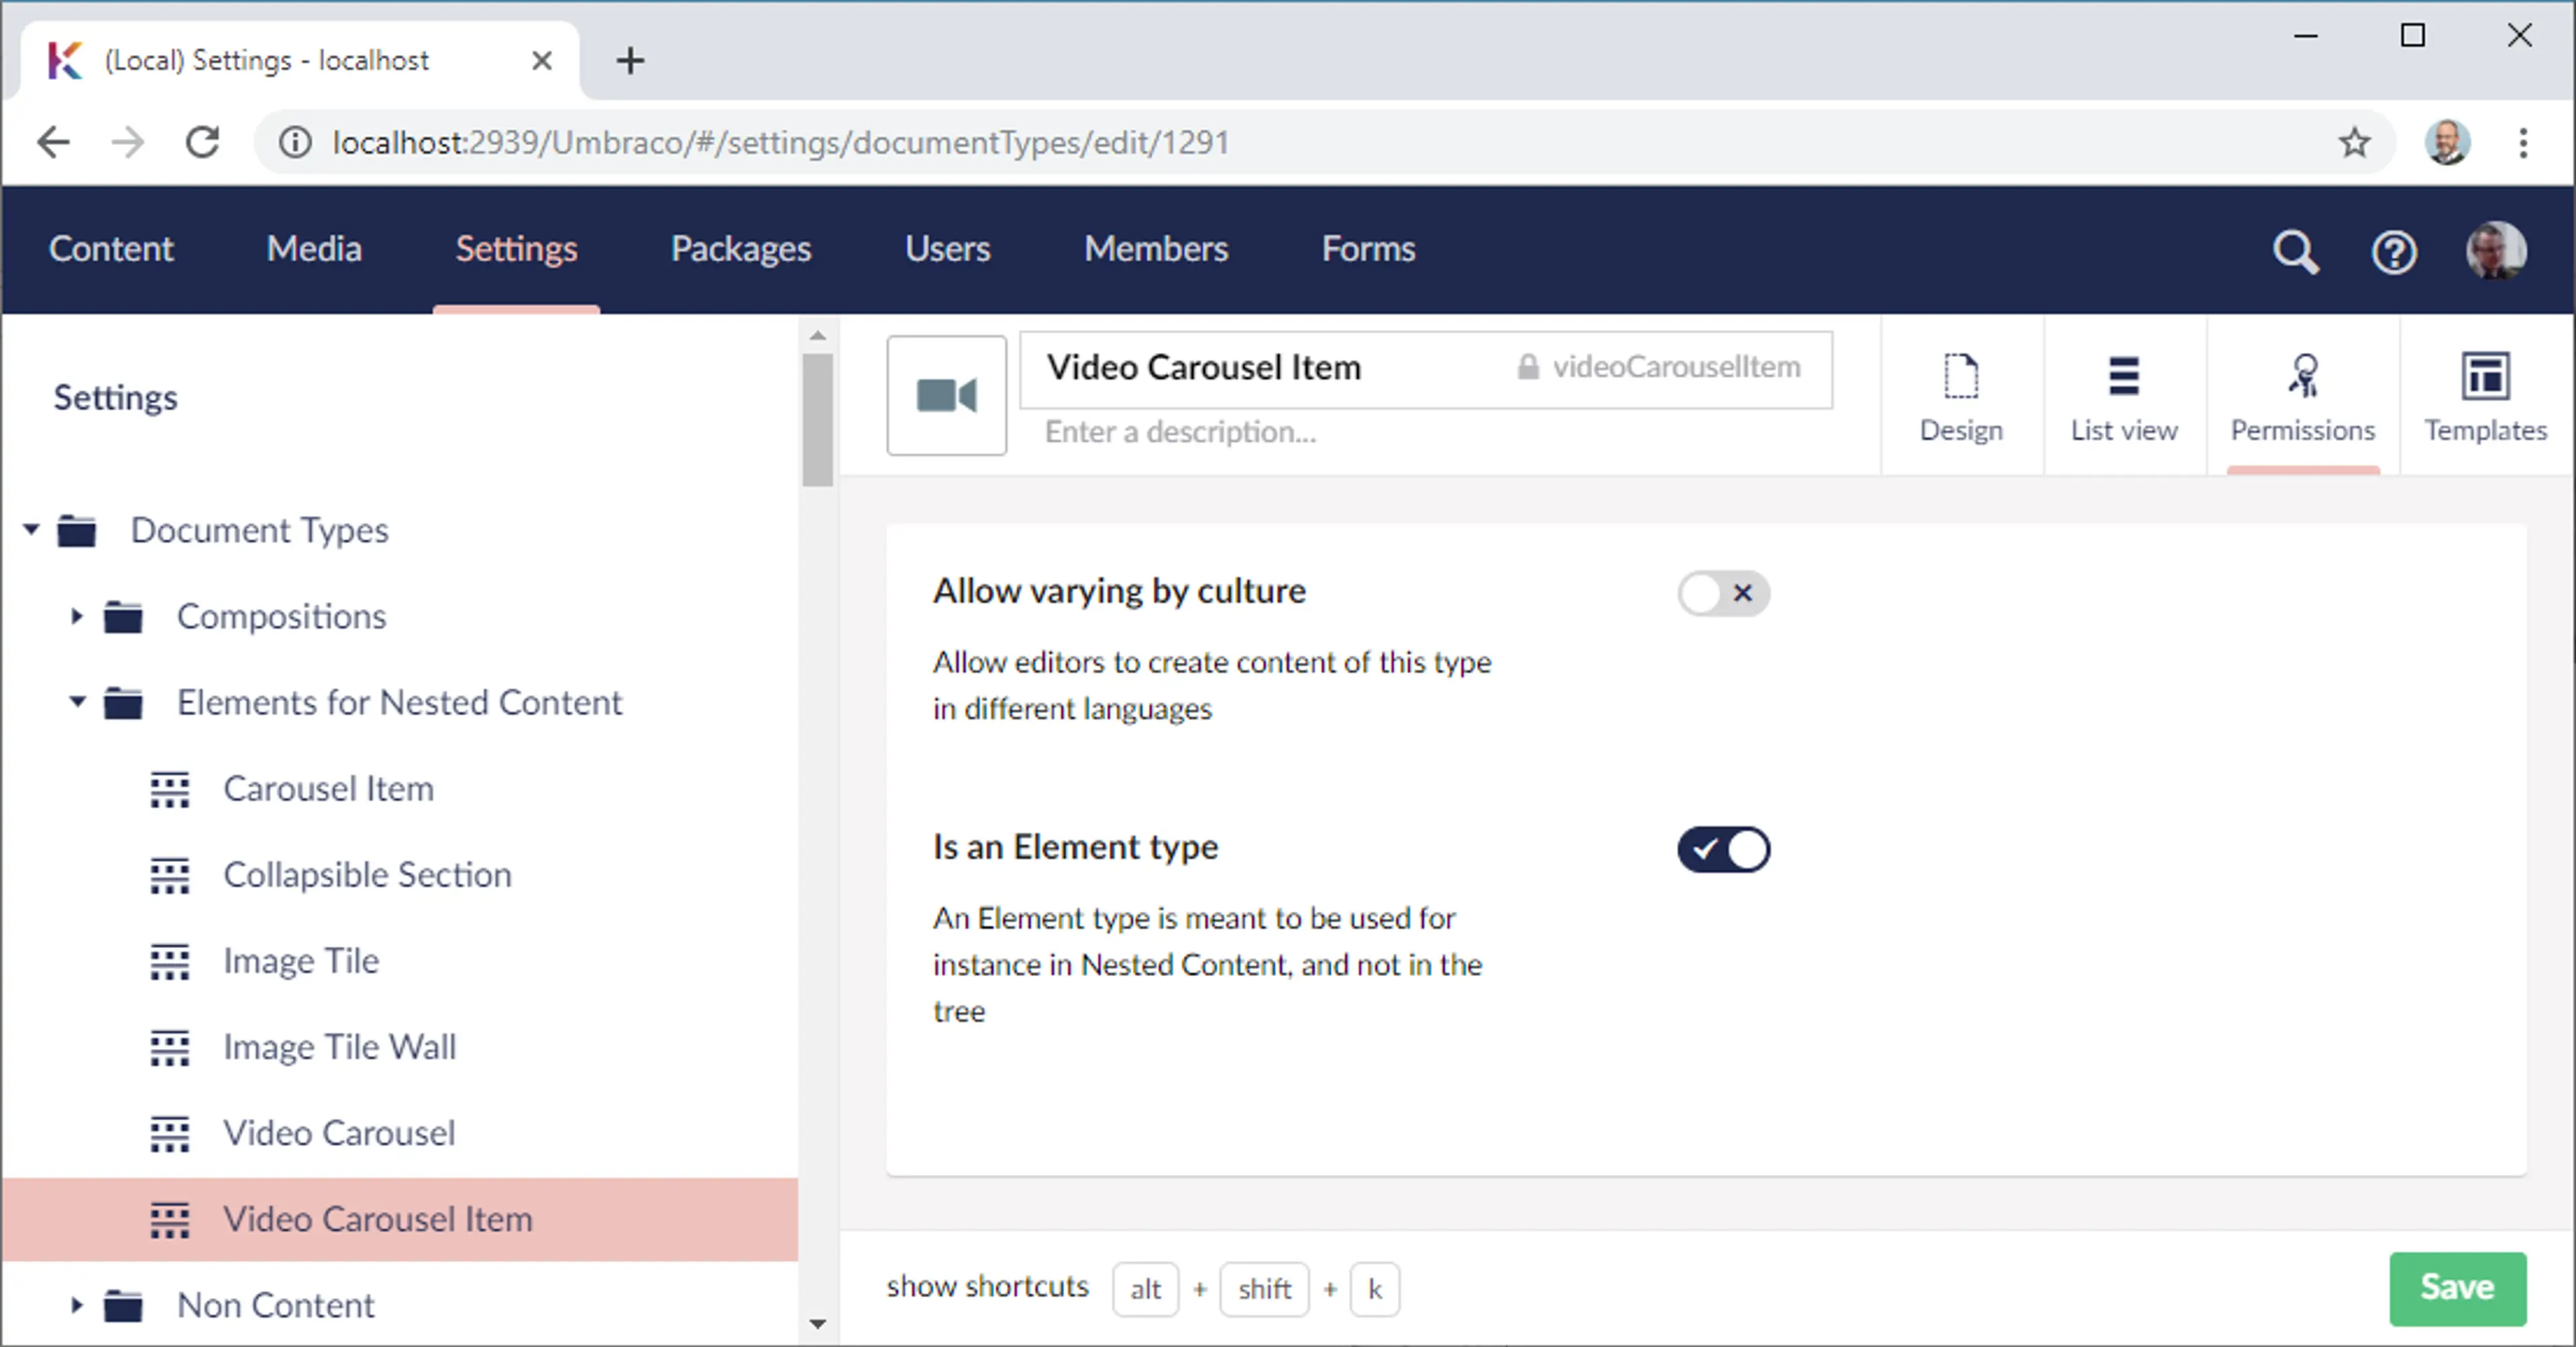
Task: Enable Allow varying by culture toggle
Action: click(1722, 593)
